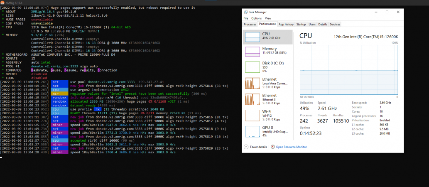Click the Task Manager title bar icon
429x187 pixels.
pos(245,12)
